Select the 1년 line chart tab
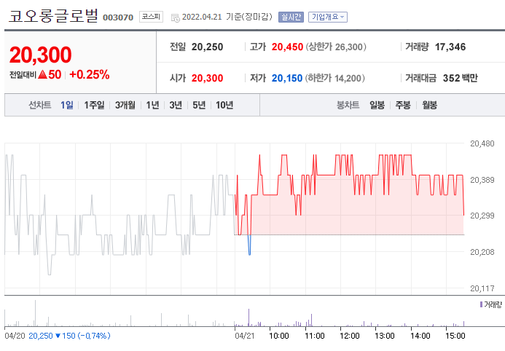505x351 pixels. click(x=152, y=105)
